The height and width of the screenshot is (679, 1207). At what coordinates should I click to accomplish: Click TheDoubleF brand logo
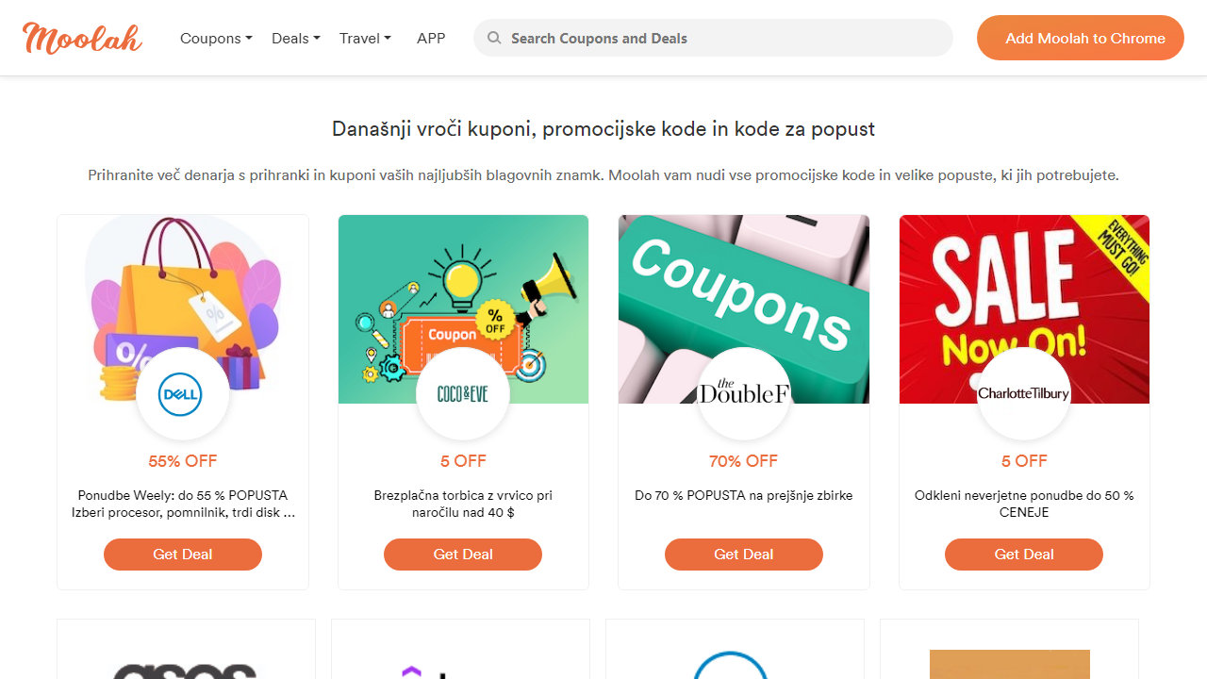click(743, 394)
